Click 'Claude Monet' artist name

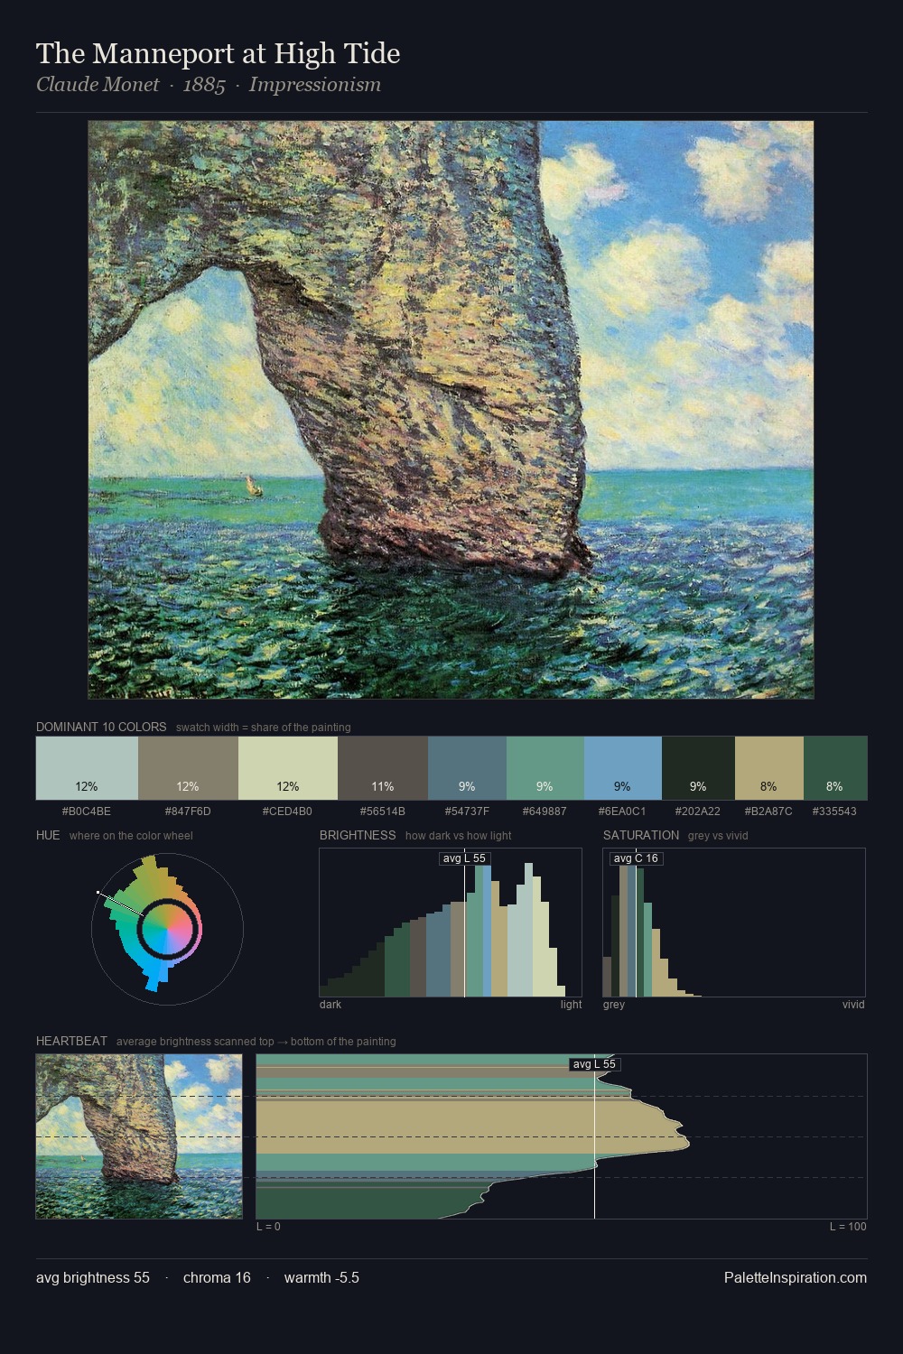click(98, 85)
